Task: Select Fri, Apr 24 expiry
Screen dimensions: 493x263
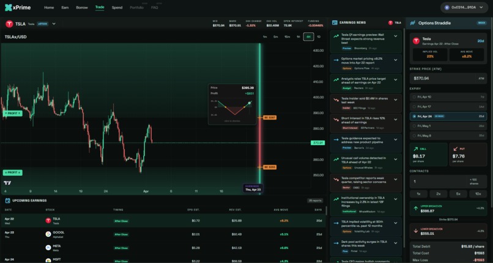Action: click(x=448, y=116)
